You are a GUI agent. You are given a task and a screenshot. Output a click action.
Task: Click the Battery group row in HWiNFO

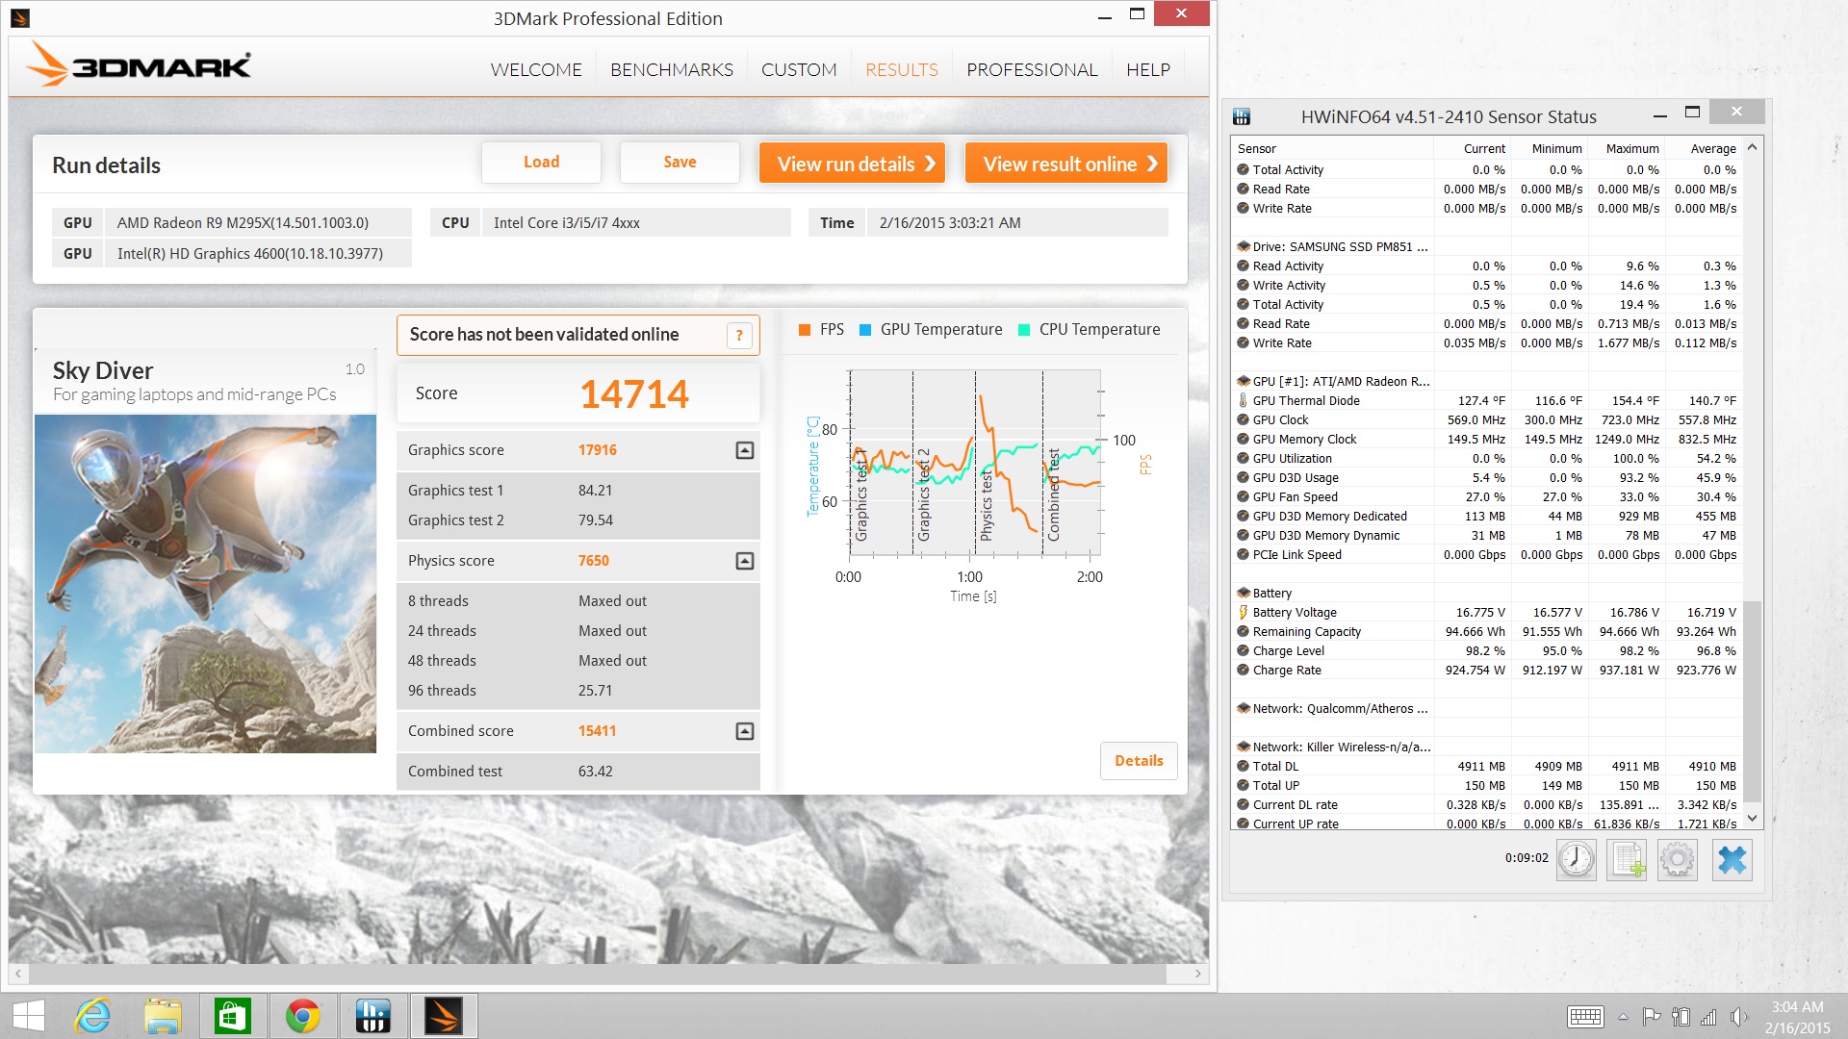1487,593
